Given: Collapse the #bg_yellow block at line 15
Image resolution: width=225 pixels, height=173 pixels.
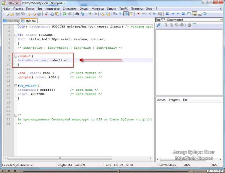Looking at the screenshot, I should point(16,86).
